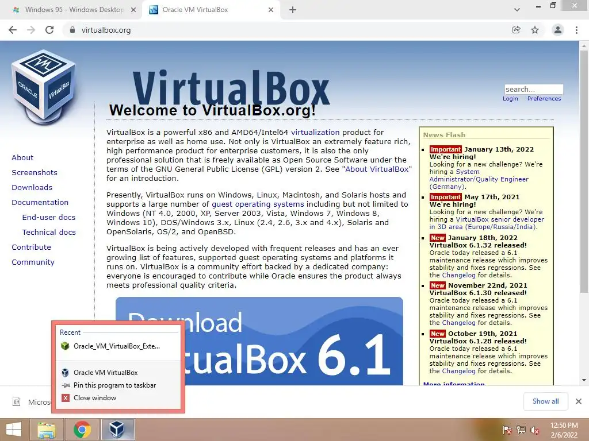Open the Documentation sidebar link
589x441 pixels.
(40, 203)
